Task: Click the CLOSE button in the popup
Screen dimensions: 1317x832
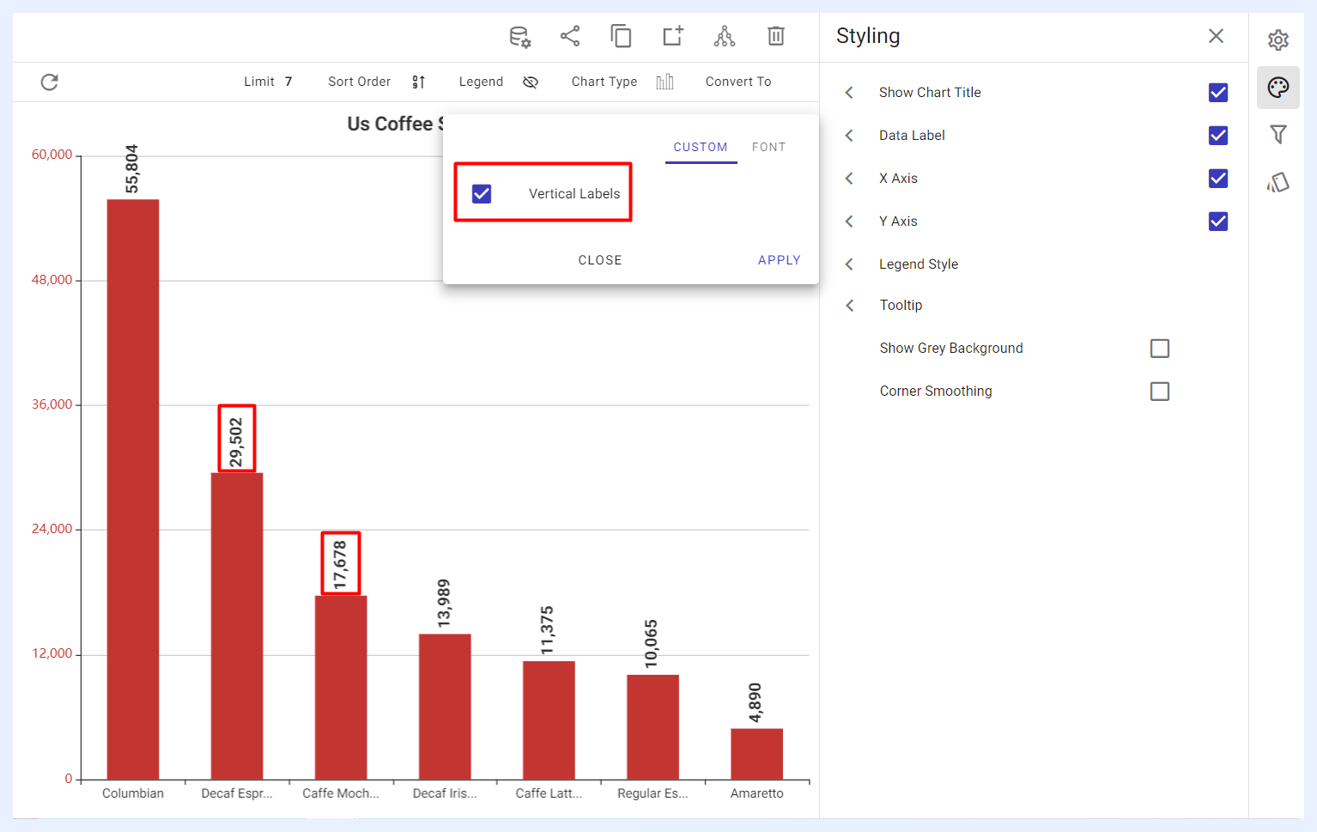Action: [x=600, y=260]
